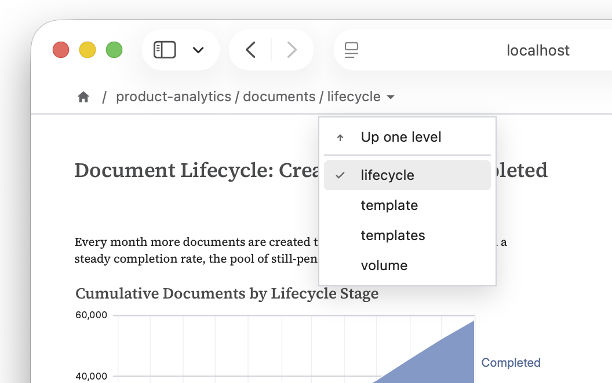Image resolution: width=612 pixels, height=383 pixels.
Task: Go forward with the forward arrow
Action: click(x=292, y=50)
